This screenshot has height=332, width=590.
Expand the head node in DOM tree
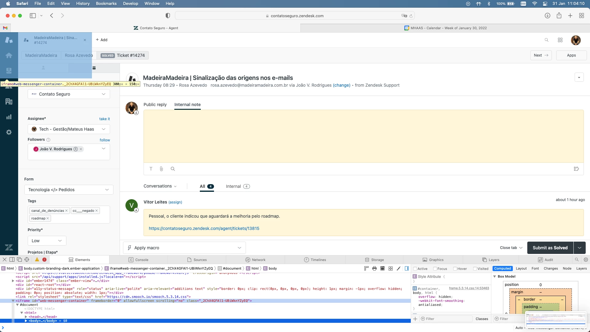click(x=26, y=317)
